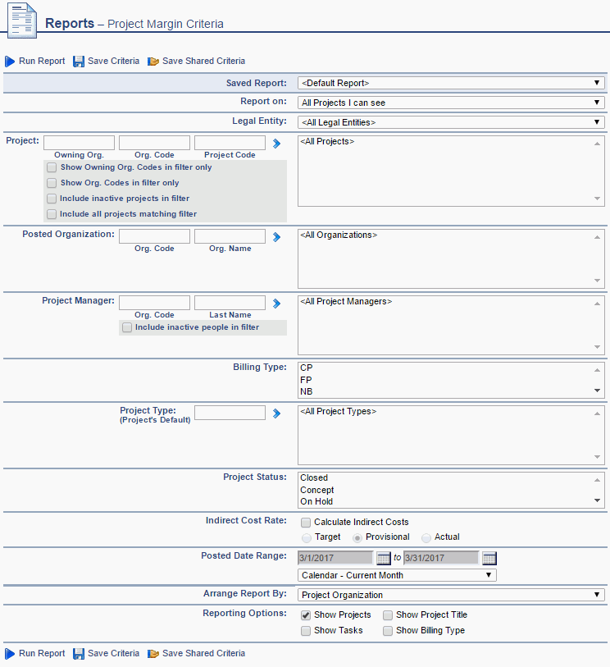The image size is (610, 667).
Task: Click the Owning Org. input field
Action: pos(79,143)
